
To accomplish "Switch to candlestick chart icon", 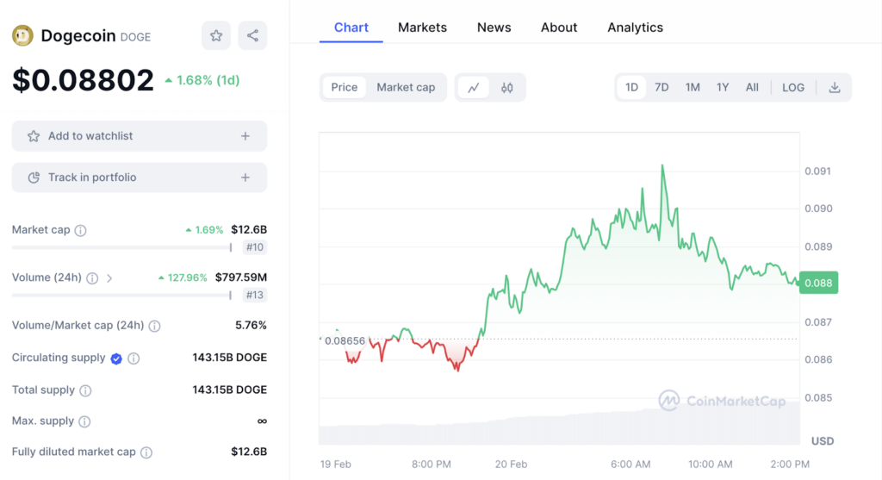I will [x=507, y=87].
